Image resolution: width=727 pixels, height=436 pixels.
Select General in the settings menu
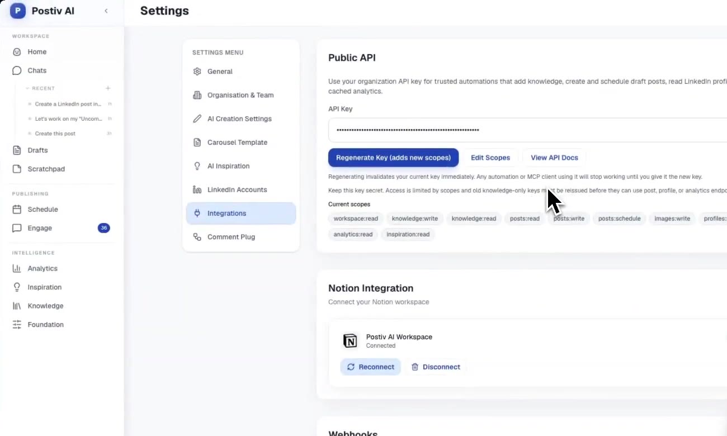241,72
